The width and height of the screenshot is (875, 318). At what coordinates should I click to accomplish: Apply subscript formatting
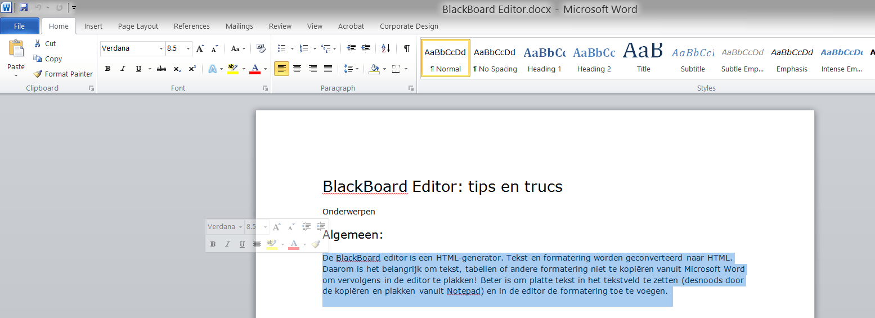click(x=177, y=69)
